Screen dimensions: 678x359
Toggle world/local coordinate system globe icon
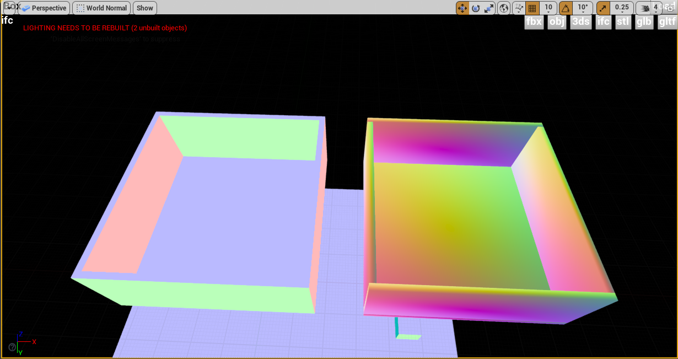tap(503, 8)
